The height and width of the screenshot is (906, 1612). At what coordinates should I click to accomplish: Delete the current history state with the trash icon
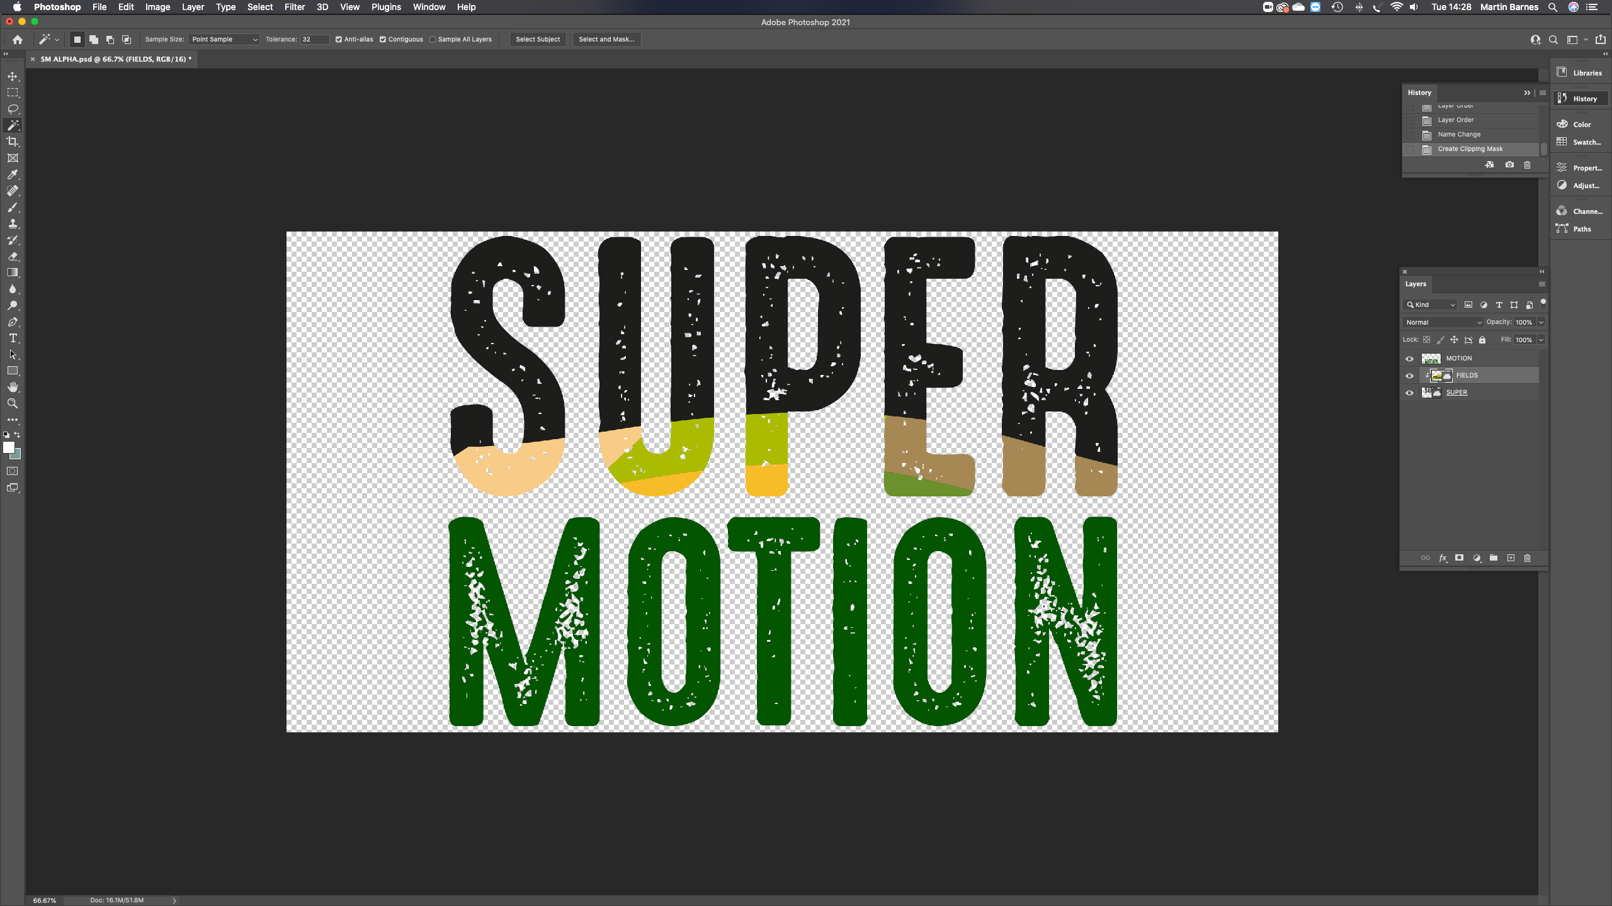tap(1527, 165)
